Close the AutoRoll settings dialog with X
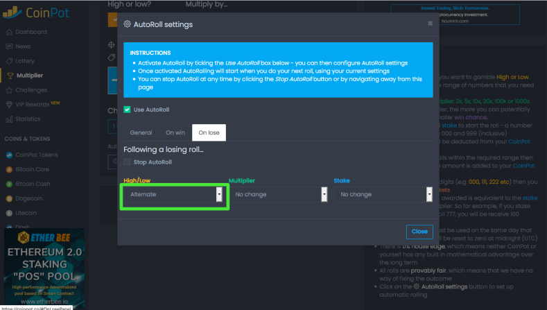 (x=430, y=24)
